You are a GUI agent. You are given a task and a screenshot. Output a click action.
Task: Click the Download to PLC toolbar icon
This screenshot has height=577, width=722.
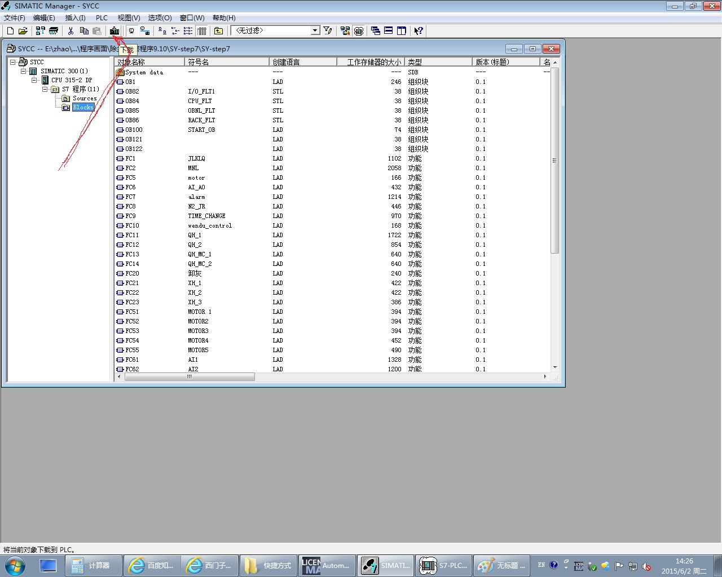click(115, 31)
